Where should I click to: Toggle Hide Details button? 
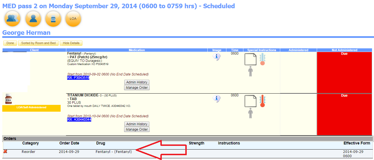tap(71, 43)
